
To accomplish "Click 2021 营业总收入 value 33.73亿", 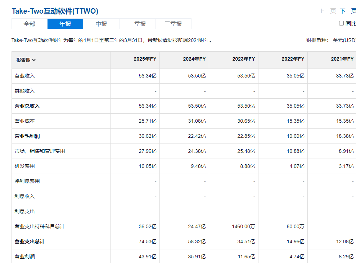I will (344, 106).
